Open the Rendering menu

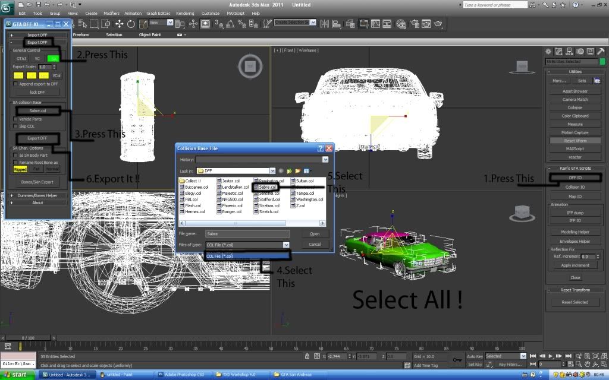pos(185,13)
